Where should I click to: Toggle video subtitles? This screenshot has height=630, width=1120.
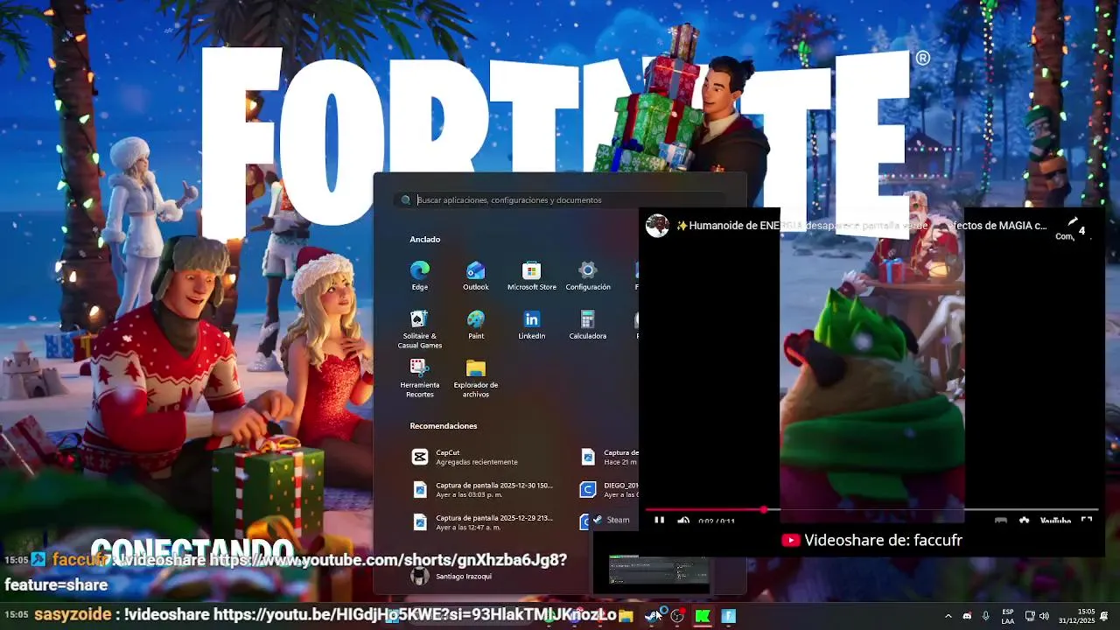[x=1000, y=521]
